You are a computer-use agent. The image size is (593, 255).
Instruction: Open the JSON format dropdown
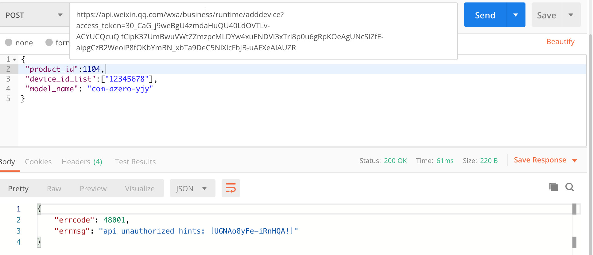(192, 188)
